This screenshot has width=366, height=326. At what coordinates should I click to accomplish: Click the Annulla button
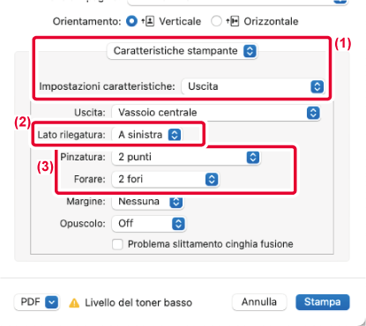click(259, 302)
